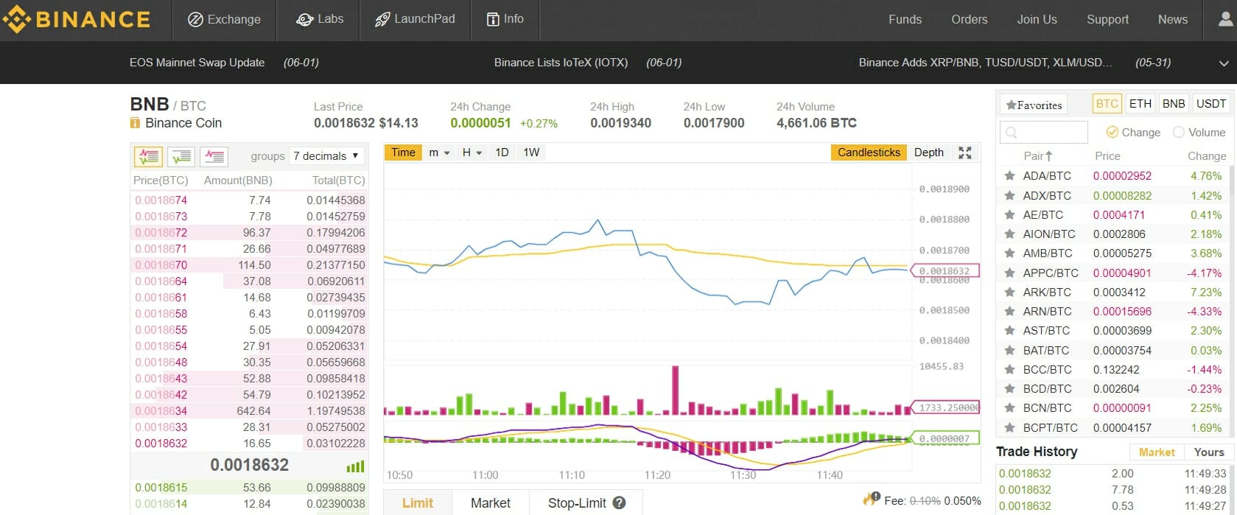Click the green signal bars icon
The height and width of the screenshot is (515, 1237).
pos(355,466)
